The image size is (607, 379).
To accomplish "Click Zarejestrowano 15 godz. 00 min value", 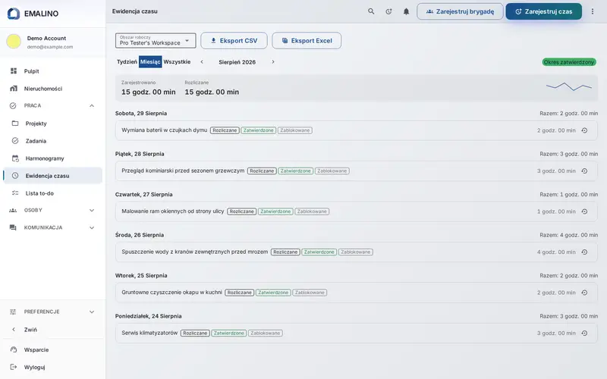I will pyautogui.click(x=148, y=92).
